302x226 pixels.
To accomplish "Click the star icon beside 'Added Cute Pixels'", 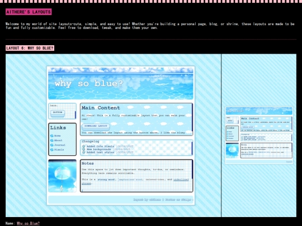I will 83,146.
